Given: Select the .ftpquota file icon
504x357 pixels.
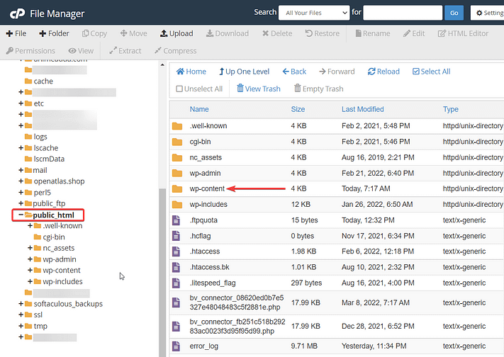Looking at the screenshot, I should click(176, 220).
